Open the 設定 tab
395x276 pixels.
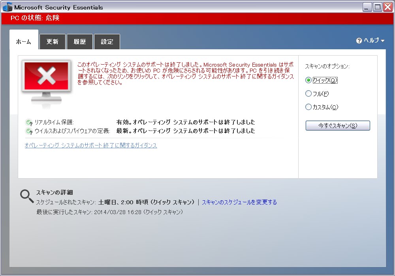coord(107,42)
